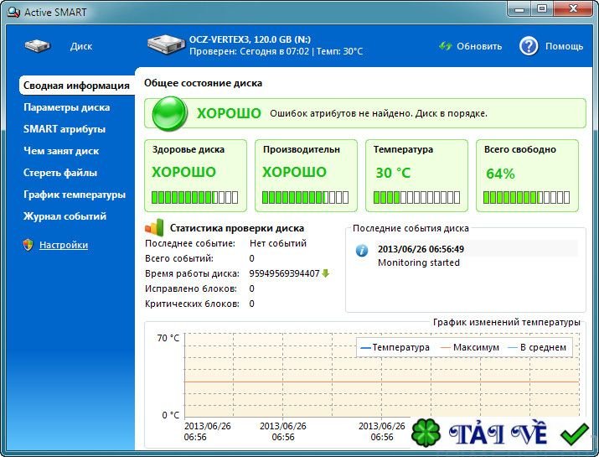The image size is (599, 457).
Task: Click the info icon for Monitoring started event
Action: click(362, 251)
